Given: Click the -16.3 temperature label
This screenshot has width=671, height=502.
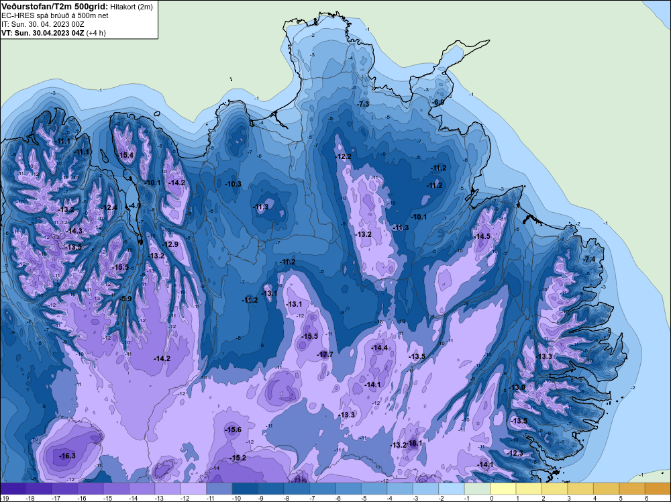Looking at the screenshot, I should [67, 456].
